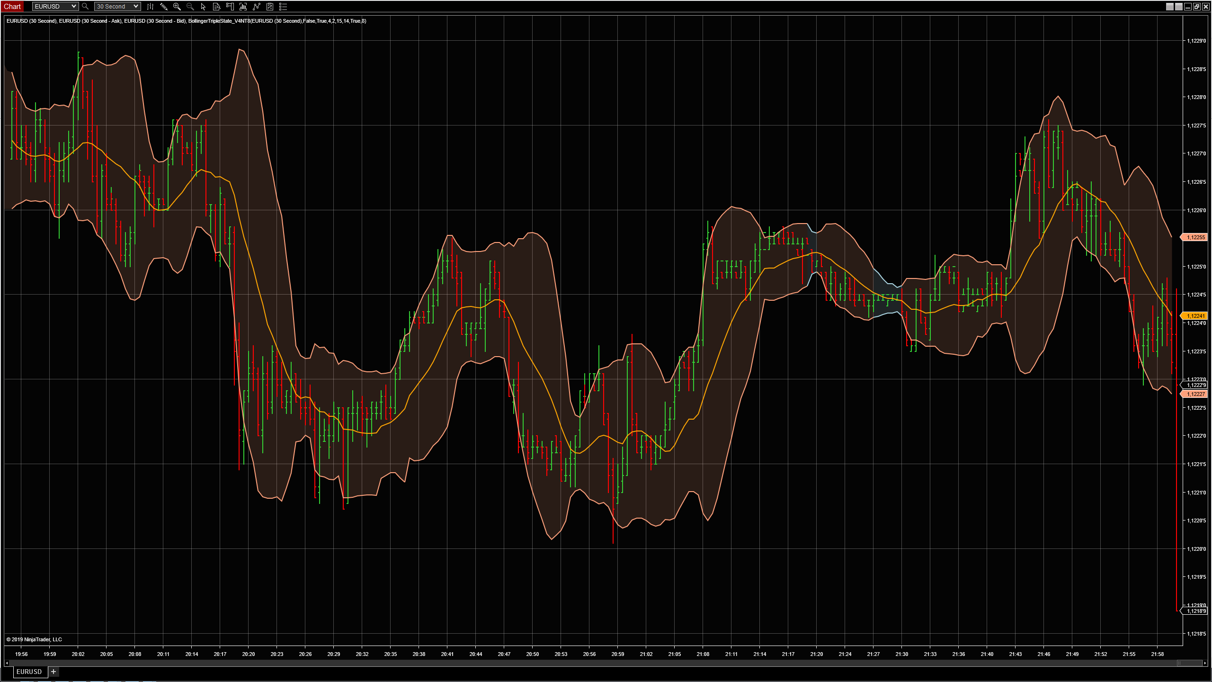The width and height of the screenshot is (1212, 682).
Task: Click the orange 1,12241 price marker
Action: (1195, 316)
